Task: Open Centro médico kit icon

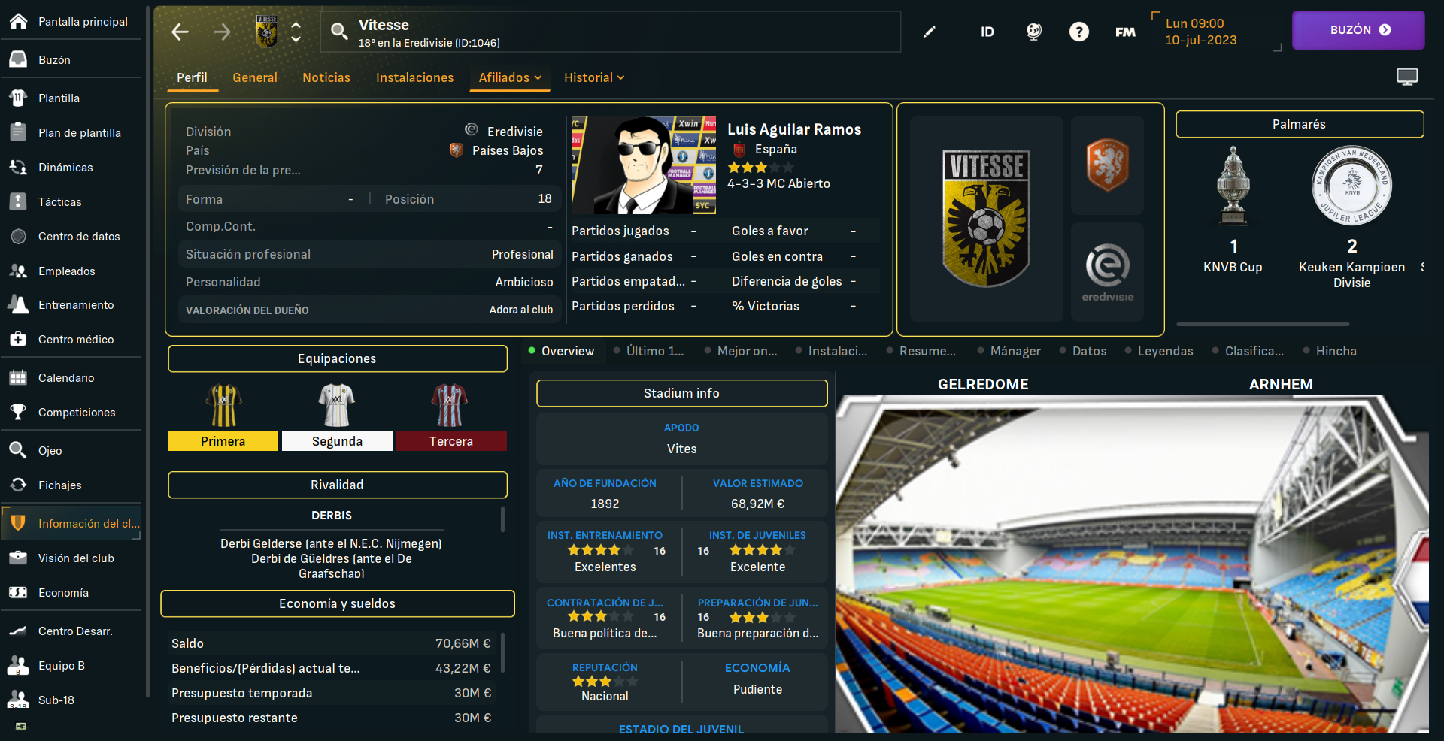Action: click(x=19, y=339)
